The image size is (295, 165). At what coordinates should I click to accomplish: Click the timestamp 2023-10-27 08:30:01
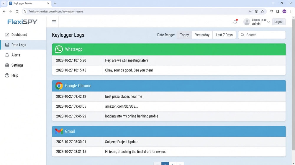coord(71,142)
